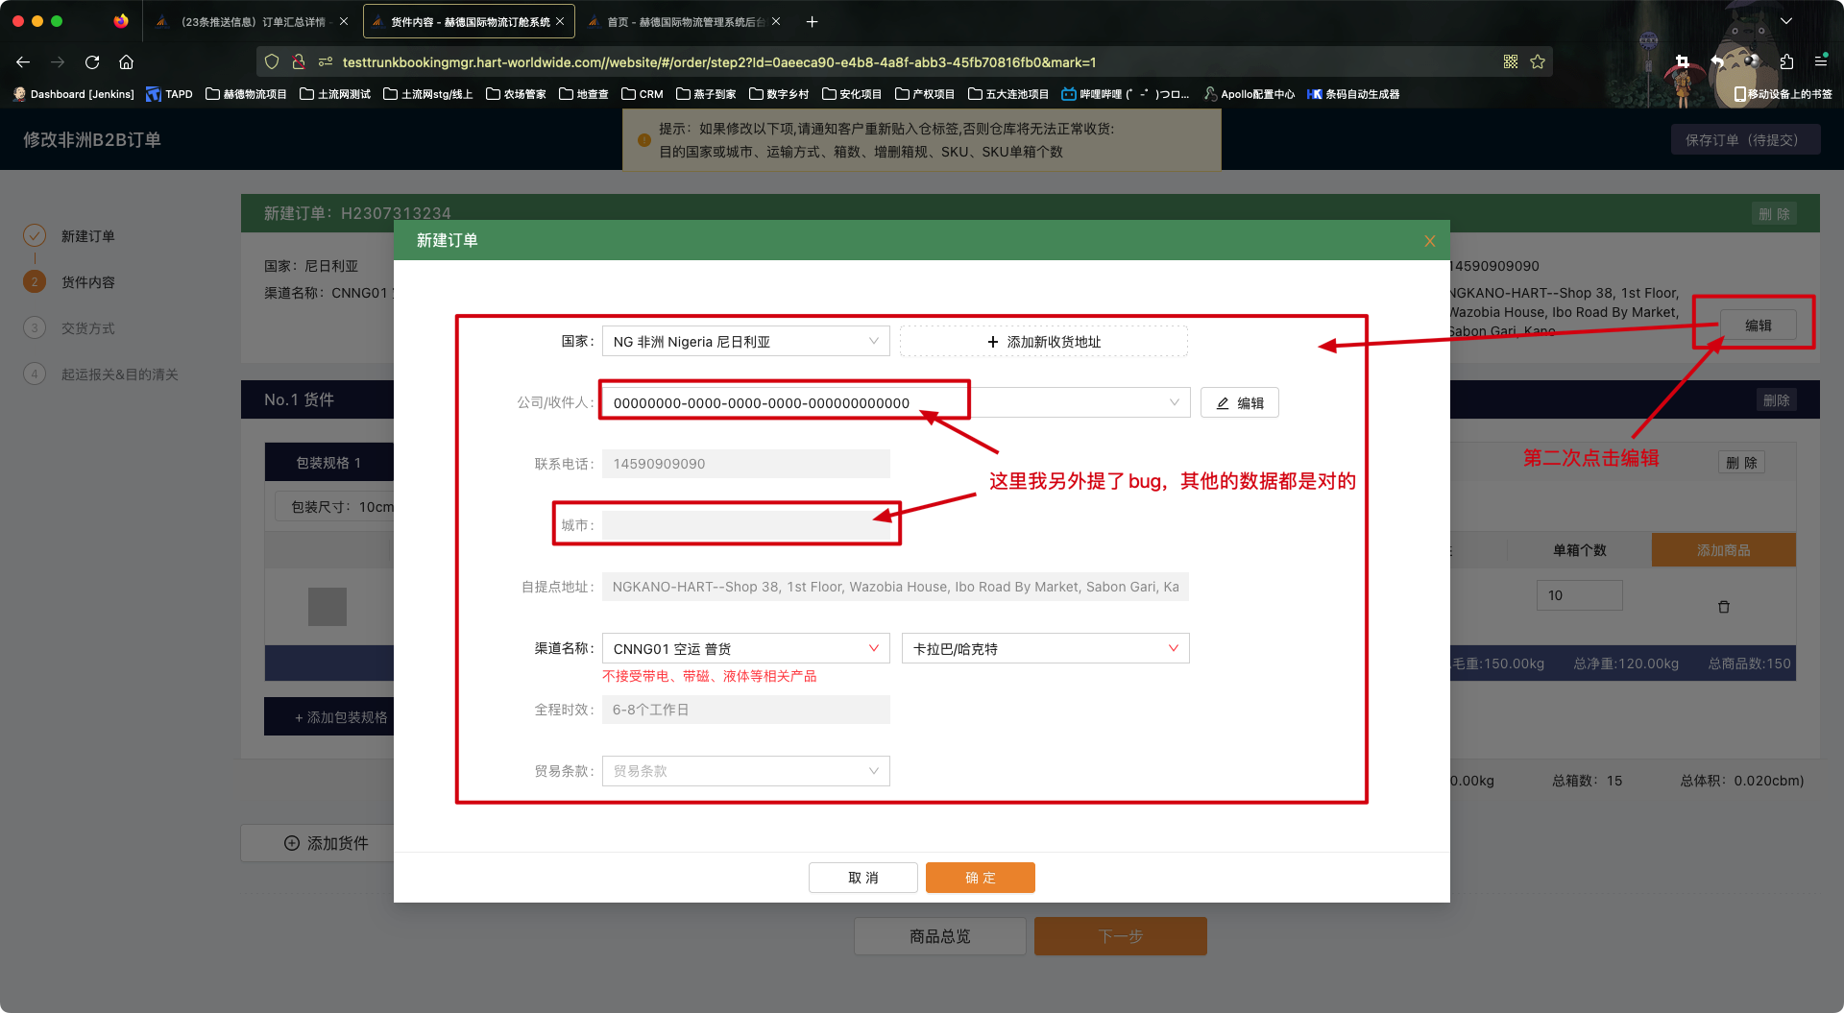The image size is (1844, 1013).
Task: Click the QR code icon in the address bar
Action: (x=1511, y=61)
